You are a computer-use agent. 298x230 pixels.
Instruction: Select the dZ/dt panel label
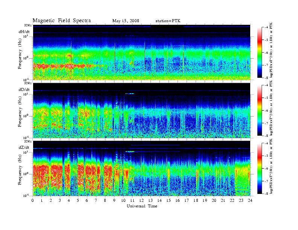[x=24, y=147]
